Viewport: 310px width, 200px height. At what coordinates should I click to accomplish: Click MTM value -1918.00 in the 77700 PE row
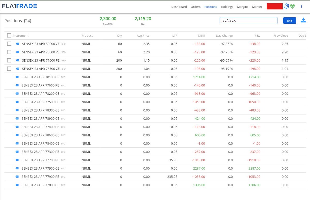tap(198, 160)
